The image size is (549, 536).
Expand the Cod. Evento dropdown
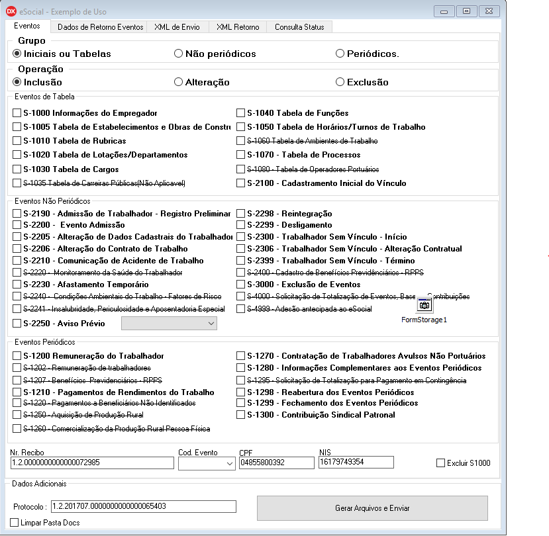tap(229, 464)
